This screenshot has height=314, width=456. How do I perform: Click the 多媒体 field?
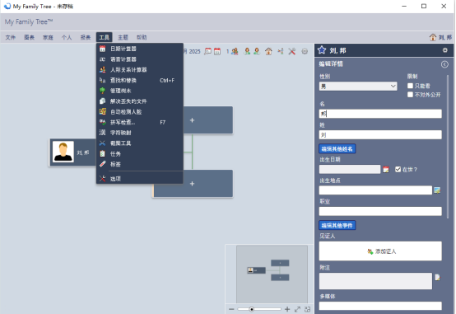click(380, 306)
